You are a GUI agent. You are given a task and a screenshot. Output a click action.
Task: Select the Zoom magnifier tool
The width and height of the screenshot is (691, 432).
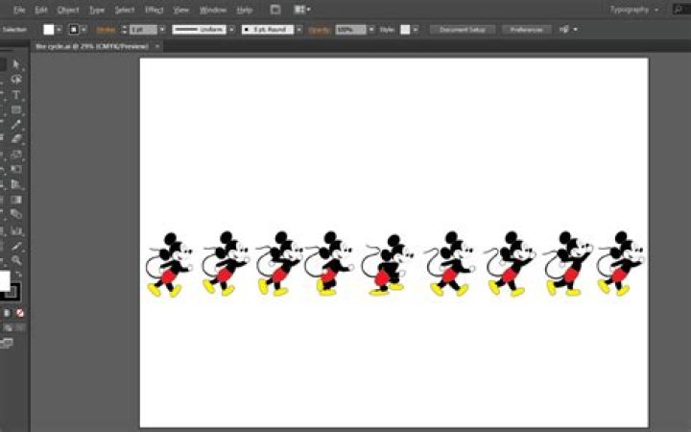pos(16,260)
